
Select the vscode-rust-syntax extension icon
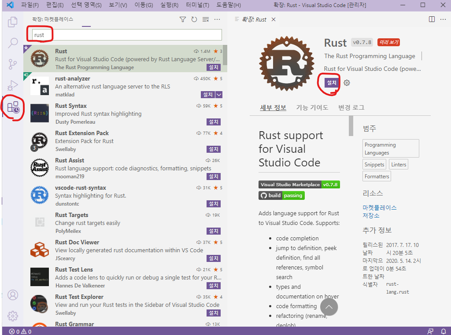point(40,195)
